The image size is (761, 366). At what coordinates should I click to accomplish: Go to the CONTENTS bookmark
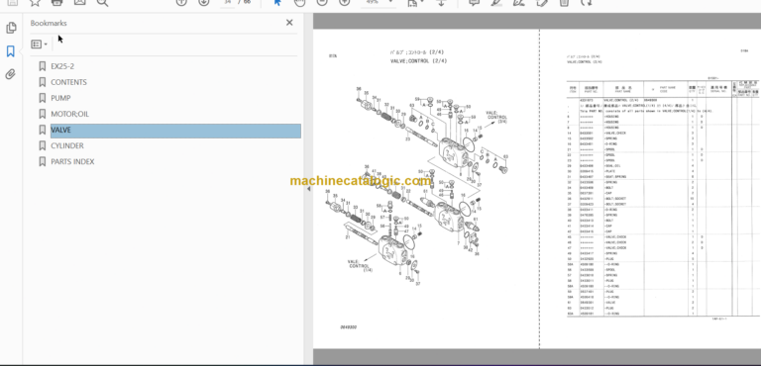point(69,82)
